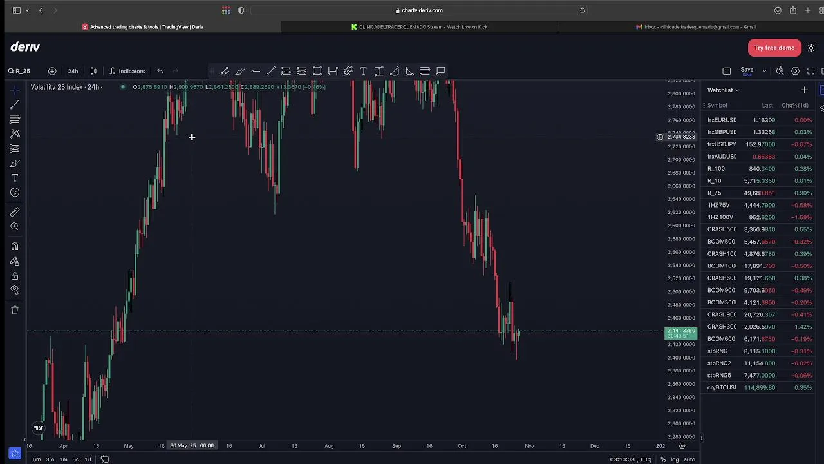Select the triangle tool in floating toolbar

[410, 71]
